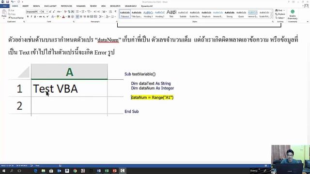Switch to the DEVELOPER tab
Image resolution: width=310 pixels, height=174 pixels.
click(x=115, y=6)
